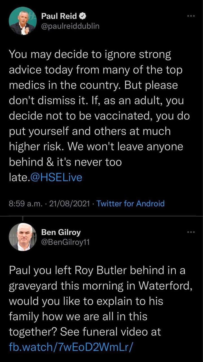
Task: Select Paul Reid's tweet body text
Action: 96,116
